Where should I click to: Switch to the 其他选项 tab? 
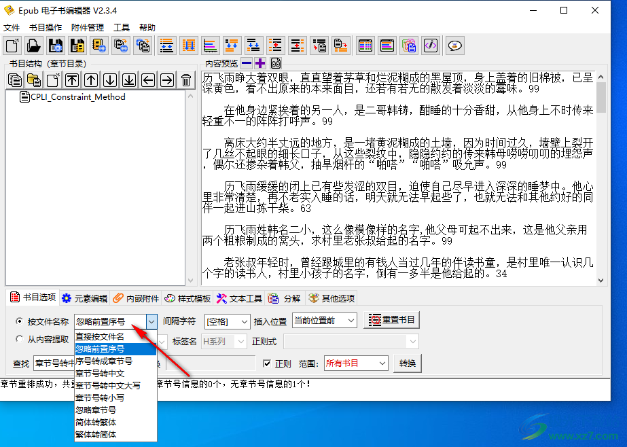[332, 298]
